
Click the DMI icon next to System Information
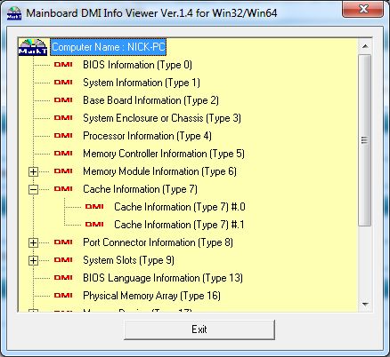click(x=63, y=83)
